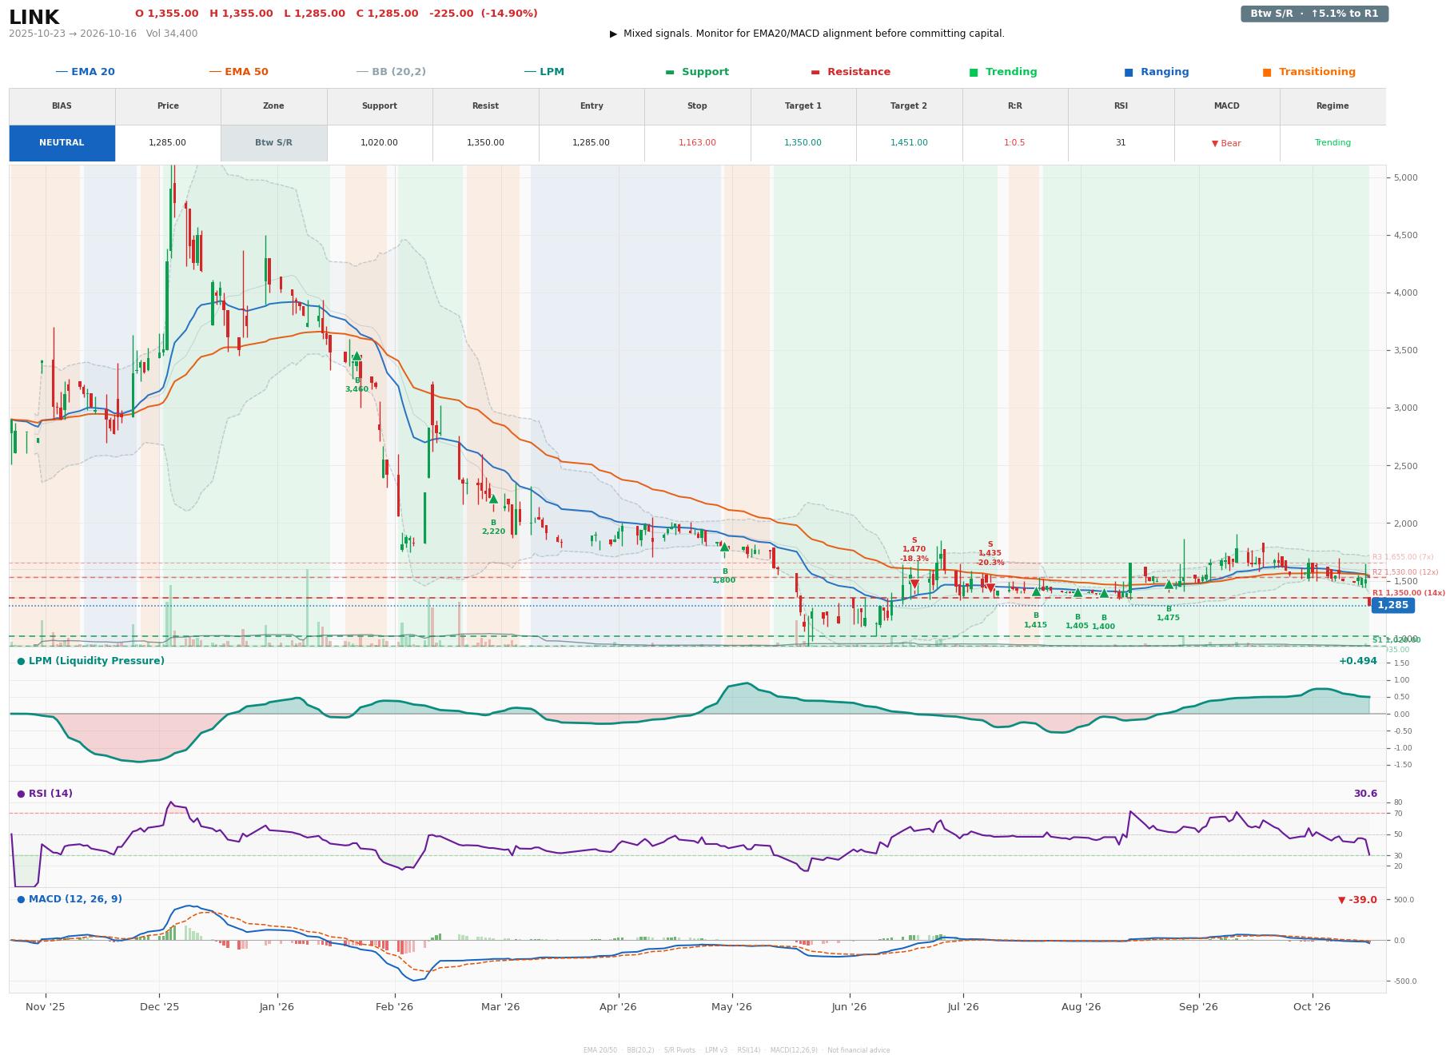Screen dimensions: 1454x1063
Task: Click the LPM (Liquidity Pressure) panel title
Action: 90,661
